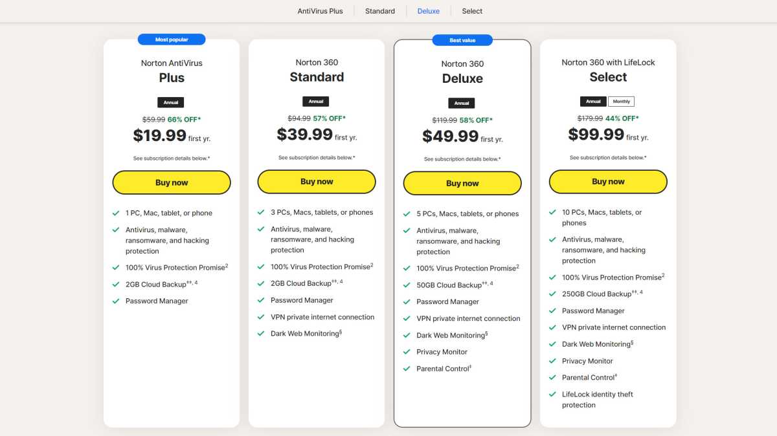Viewport: 777px width, 436px height.
Task: Click Standard plan subscription details note
Action: [317, 158]
